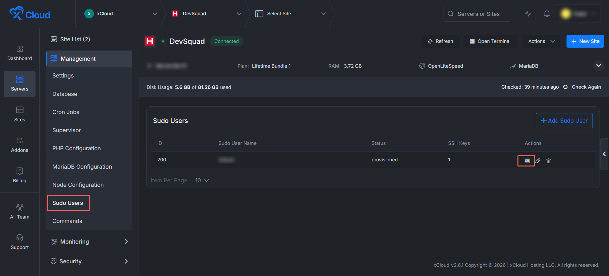This screenshot has width=609, height=276.
Task: Open the Commands menu item
Action: click(89, 221)
